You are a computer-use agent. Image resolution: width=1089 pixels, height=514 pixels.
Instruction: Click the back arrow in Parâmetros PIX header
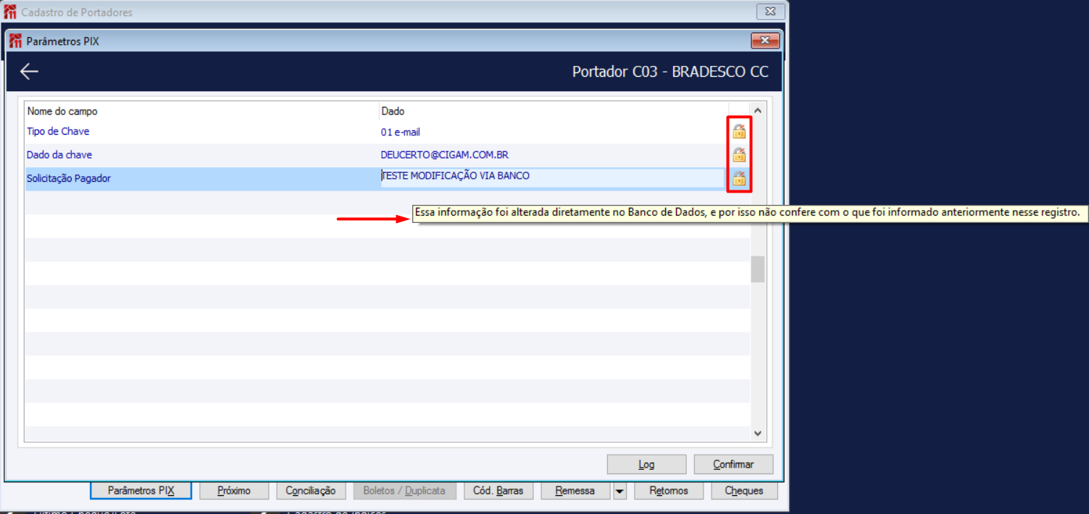pyautogui.click(x=28, y=71)
